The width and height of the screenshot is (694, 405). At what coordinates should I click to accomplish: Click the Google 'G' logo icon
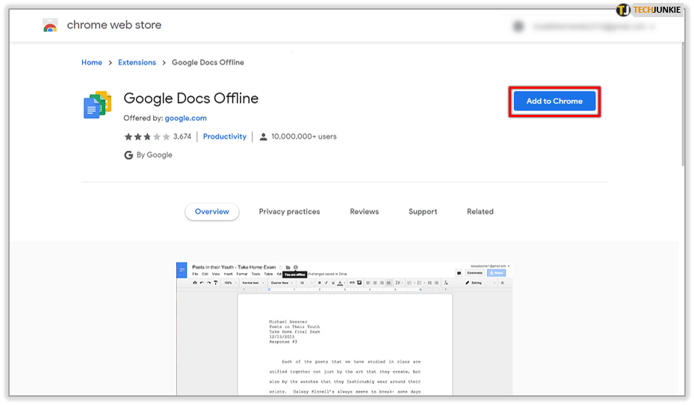(x=128, y=155)
